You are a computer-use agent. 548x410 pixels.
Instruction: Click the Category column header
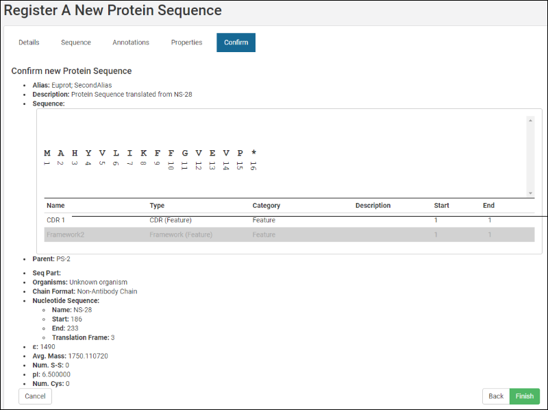tap(266, 206)
